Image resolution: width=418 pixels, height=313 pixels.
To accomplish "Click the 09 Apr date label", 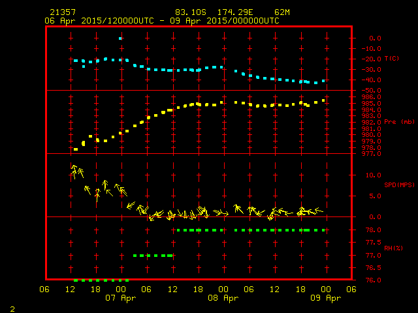I will (x=325, y=298).
